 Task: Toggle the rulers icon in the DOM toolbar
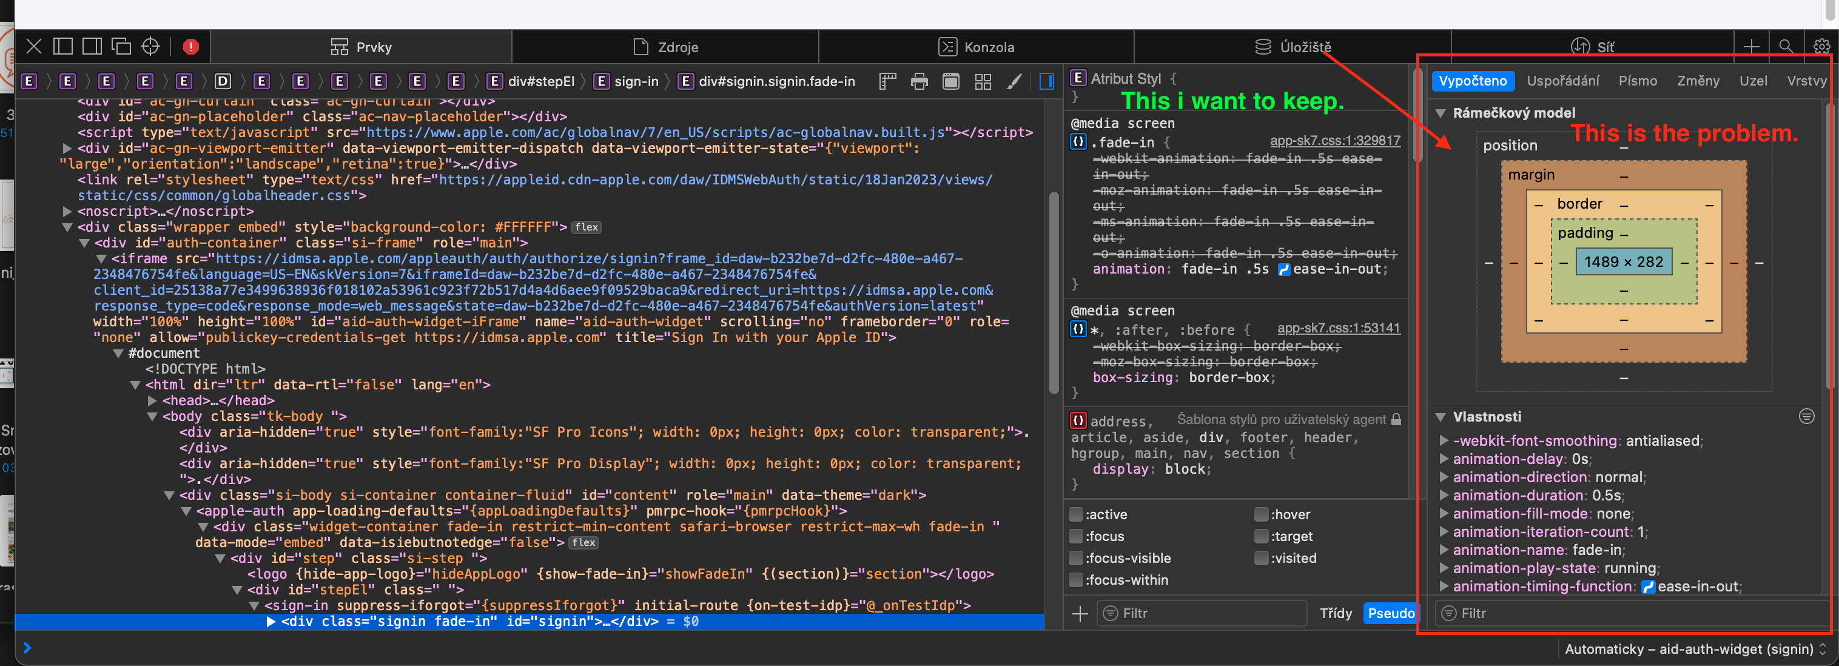point(887,81)
